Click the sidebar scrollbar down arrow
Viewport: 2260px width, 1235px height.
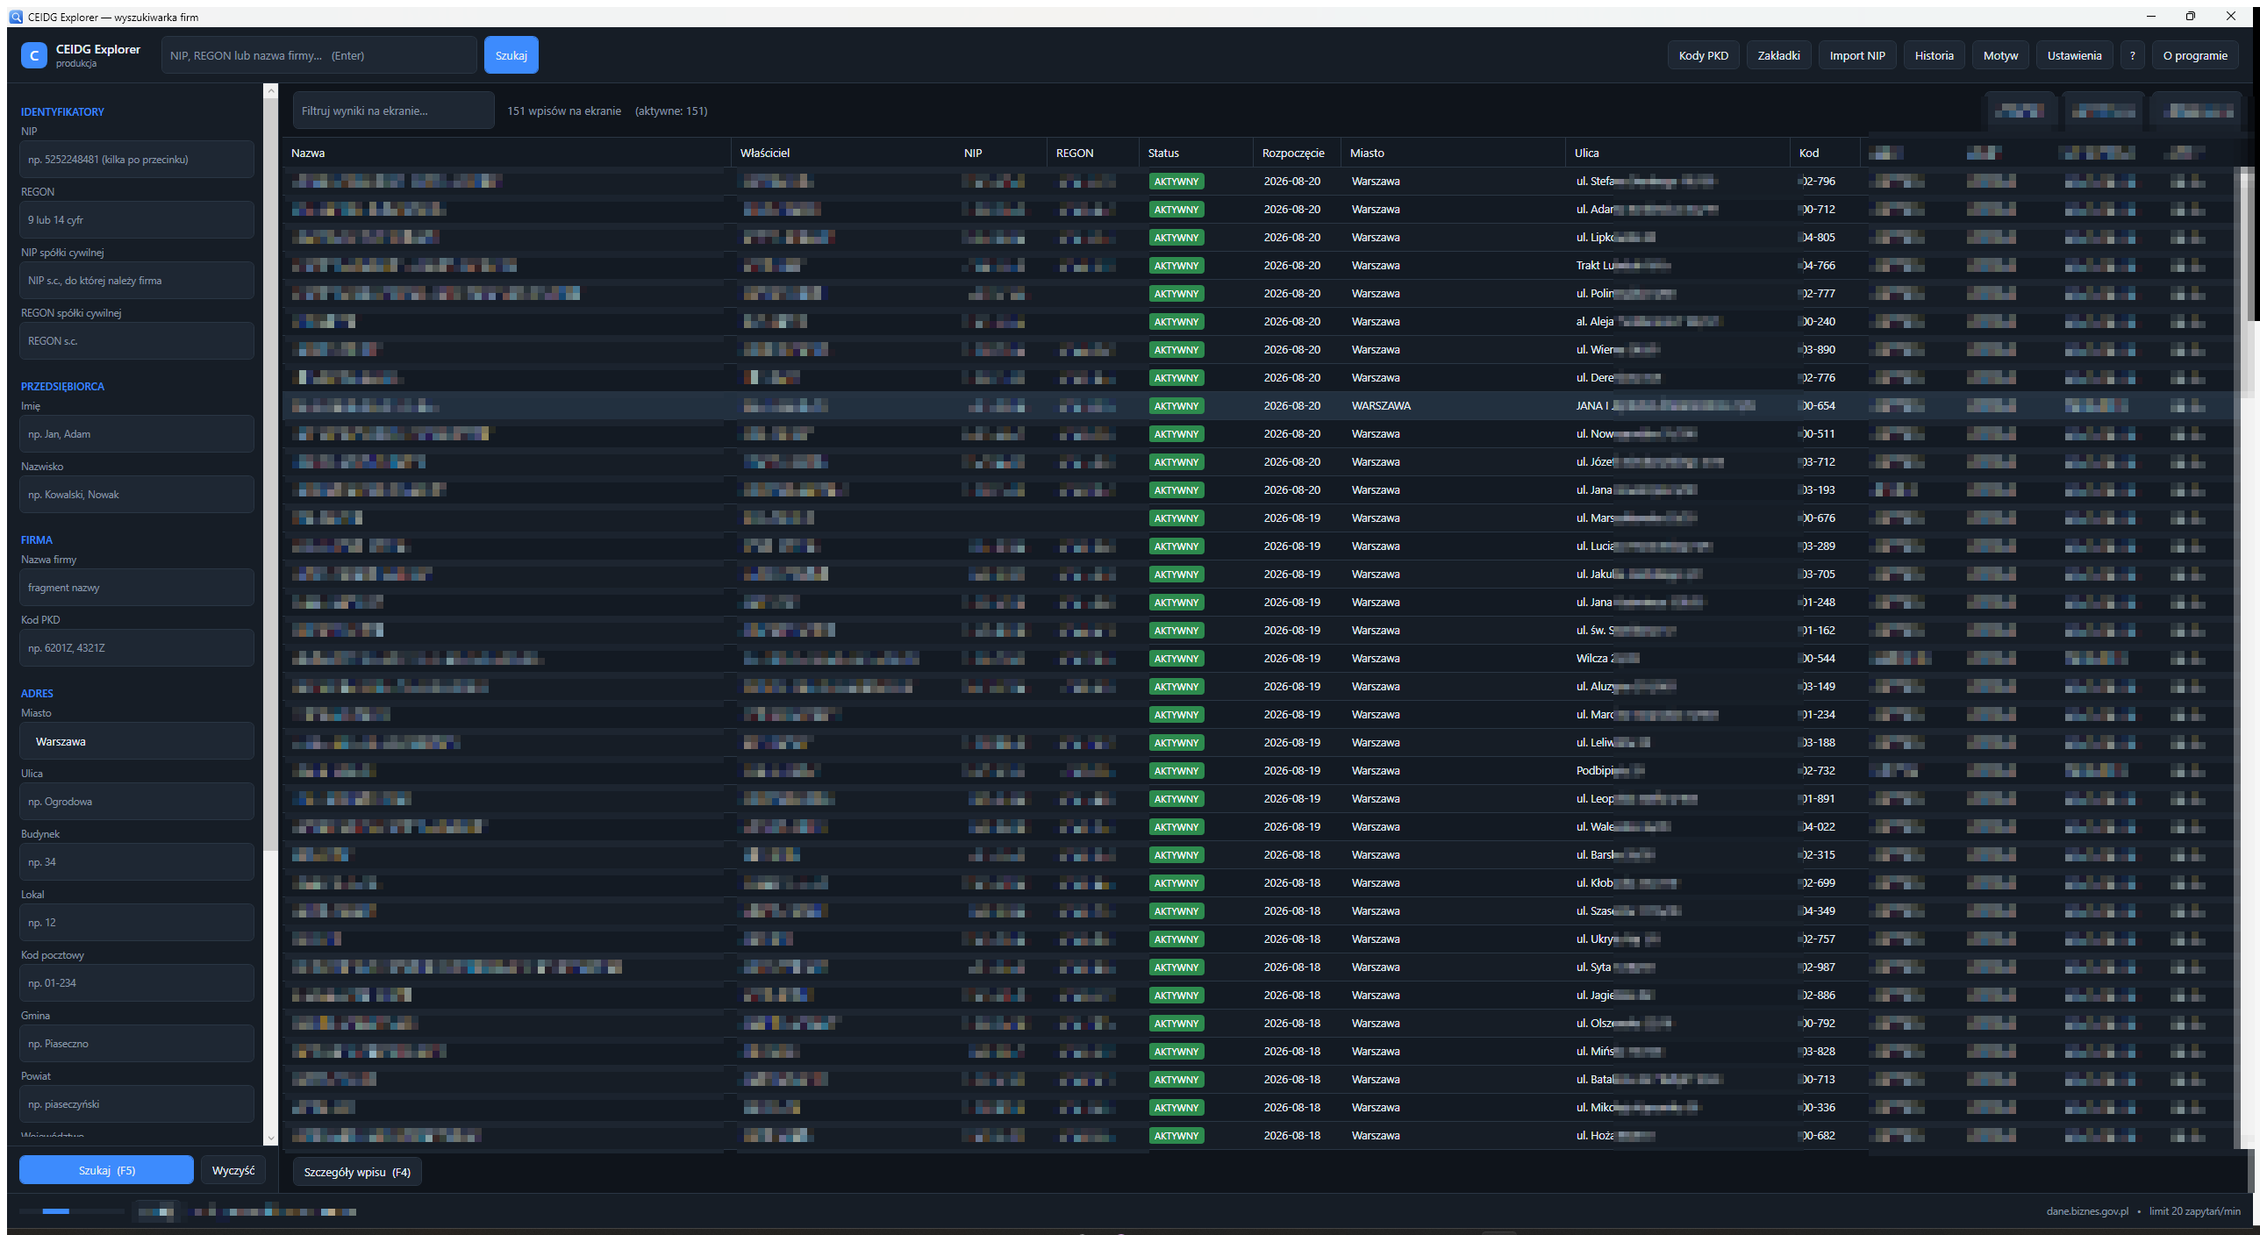click(270, 1139)
